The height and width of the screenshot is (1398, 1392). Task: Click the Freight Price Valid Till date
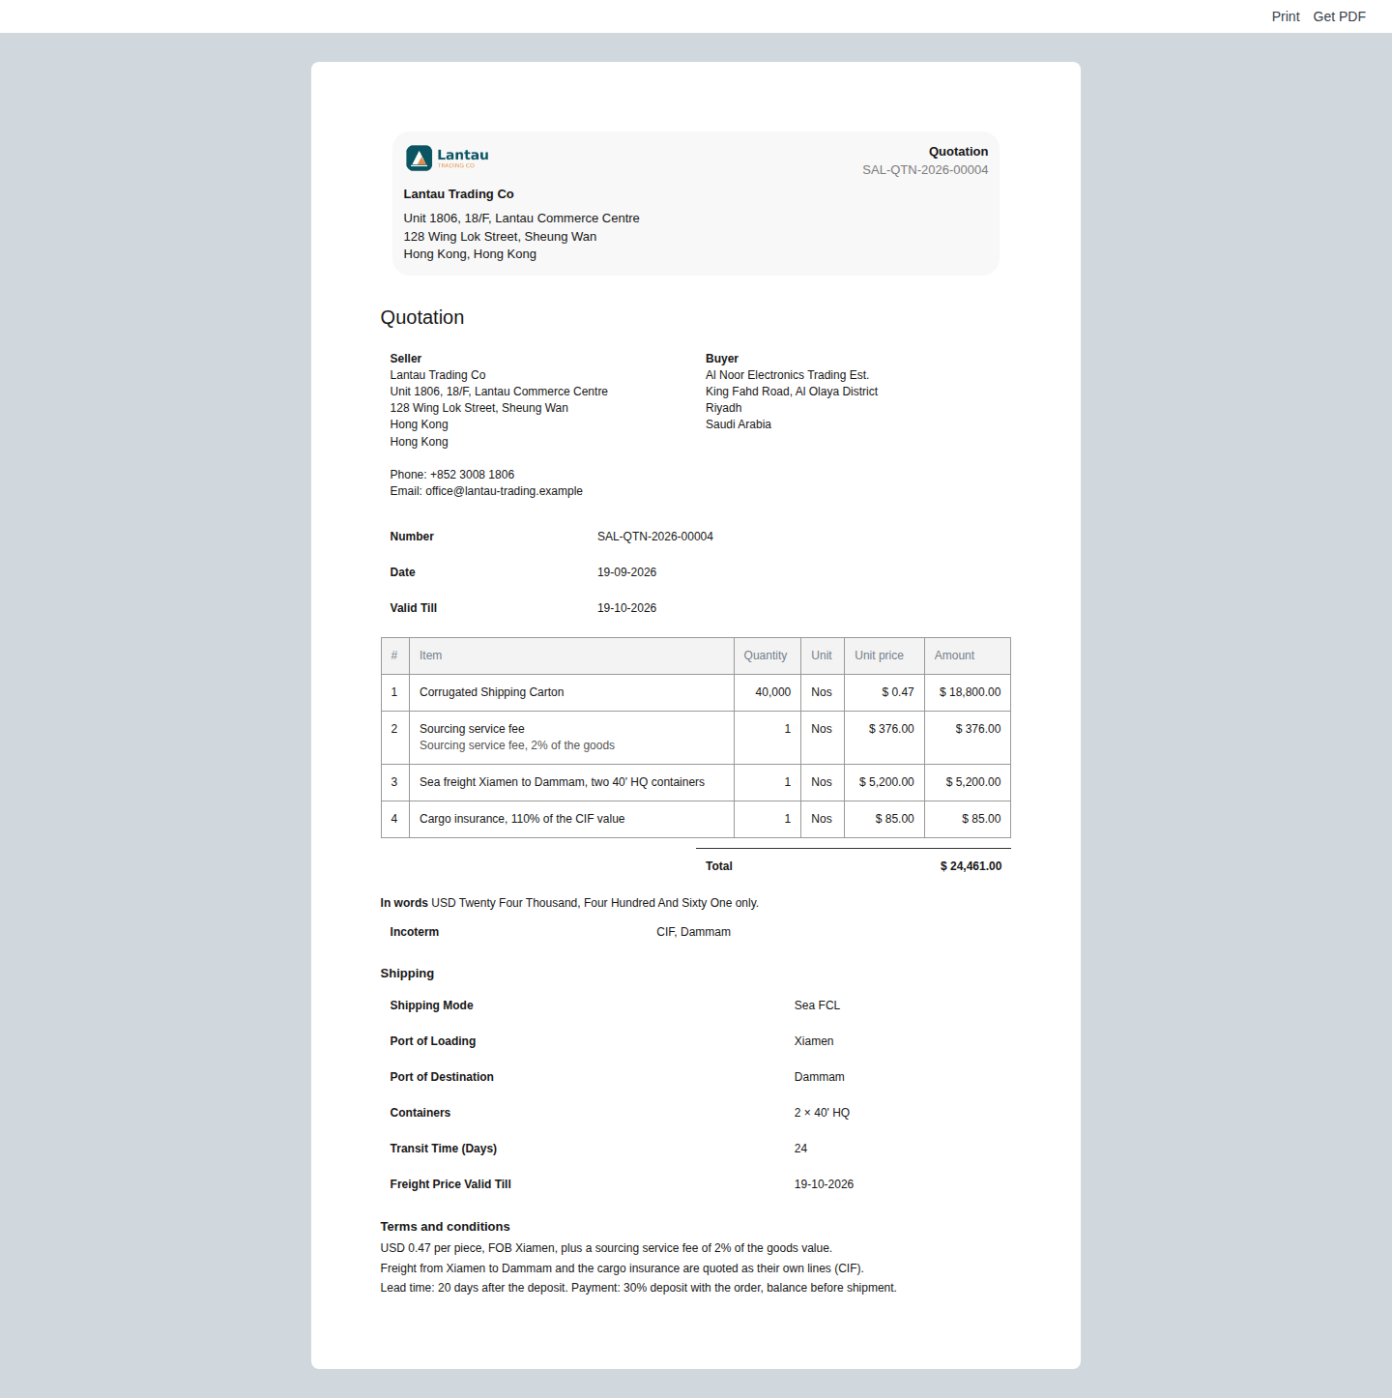click(x=824, y=1184)
